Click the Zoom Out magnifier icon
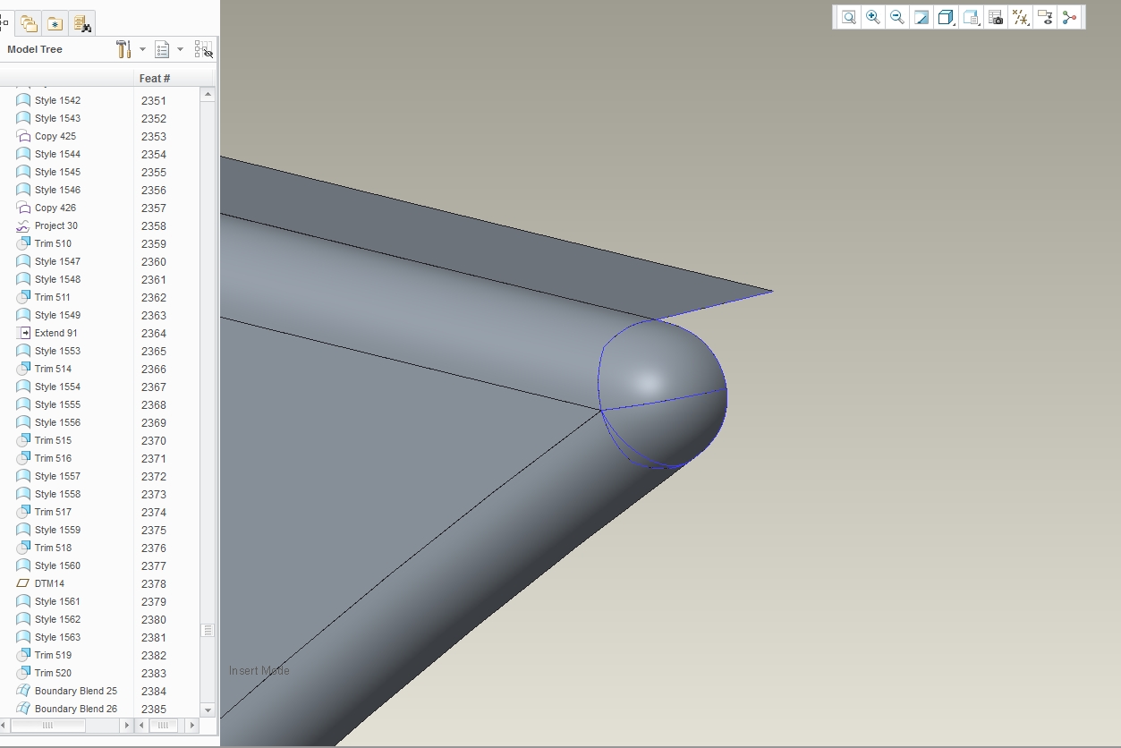The image size is (1121, 748). [x=896, y=17]
